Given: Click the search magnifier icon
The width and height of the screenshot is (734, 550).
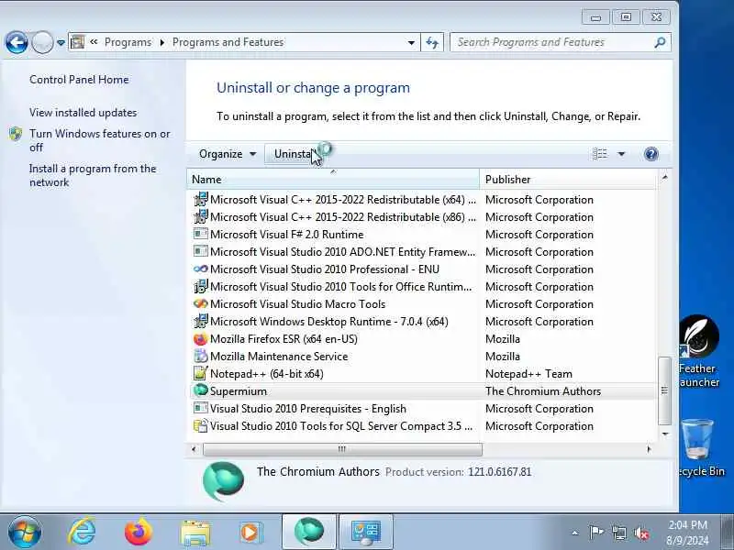Looking at the screenshot, I should [x=660, y=42].
